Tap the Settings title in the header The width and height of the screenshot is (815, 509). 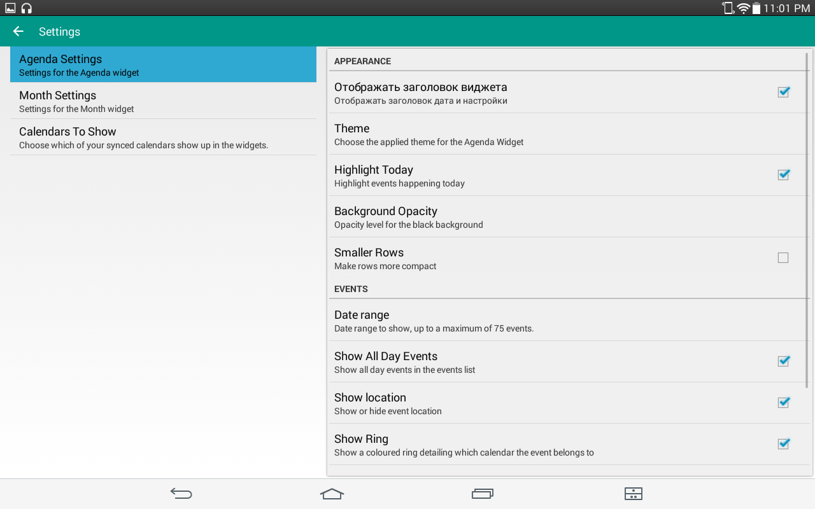(59, 32)
